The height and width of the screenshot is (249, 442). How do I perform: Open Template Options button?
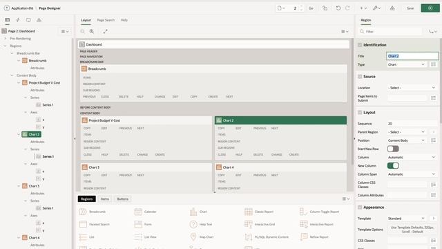tap(412, 230)
